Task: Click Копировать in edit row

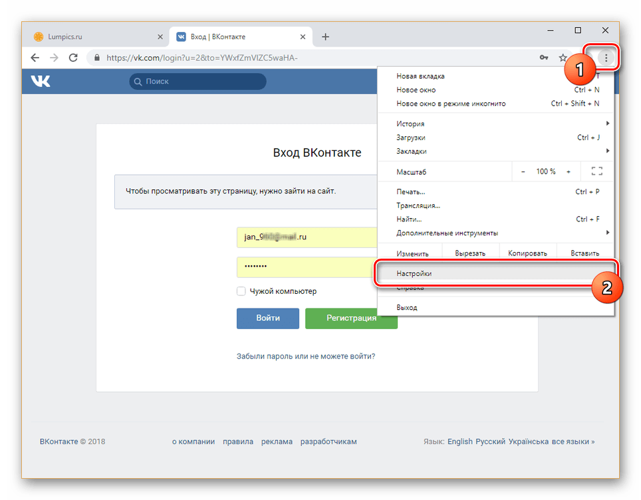Action: pos(527,253)
